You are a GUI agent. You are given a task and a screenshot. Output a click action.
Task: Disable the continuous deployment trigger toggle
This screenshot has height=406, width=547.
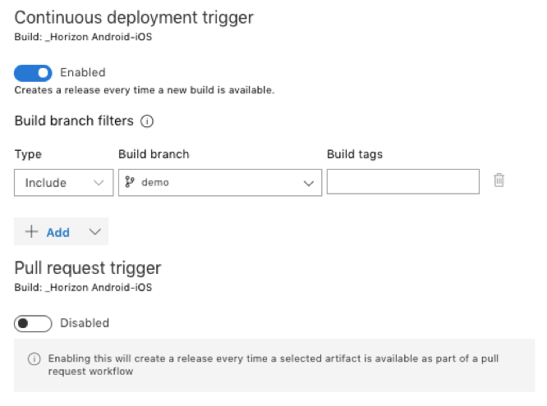(33, 73)
